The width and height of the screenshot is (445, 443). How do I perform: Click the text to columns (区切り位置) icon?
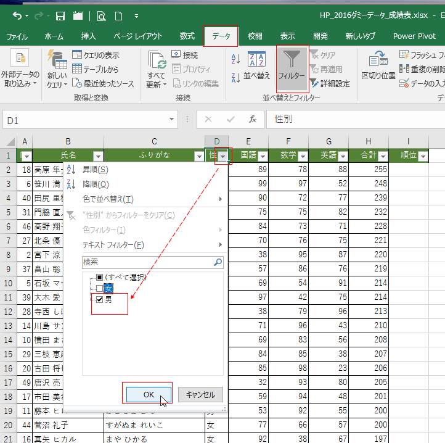[x=378, y=67]
